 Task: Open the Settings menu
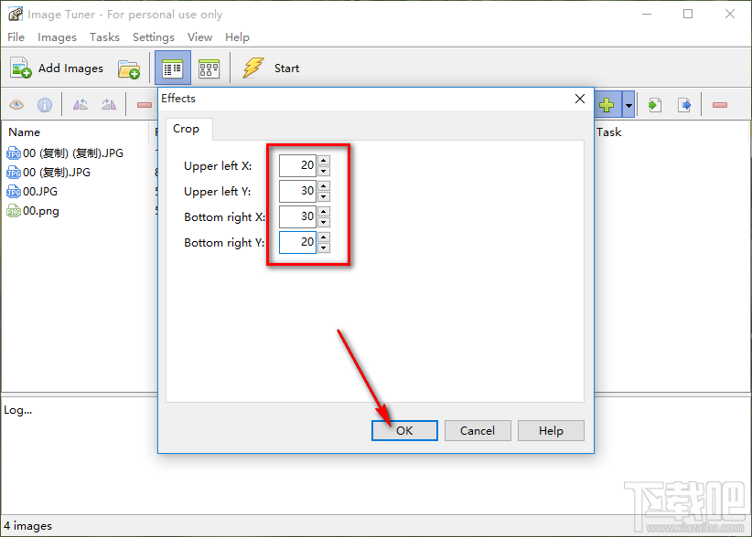point(154,37)
